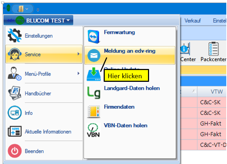Open the Aktuelle Informationen menu entry

click(48, 132)
